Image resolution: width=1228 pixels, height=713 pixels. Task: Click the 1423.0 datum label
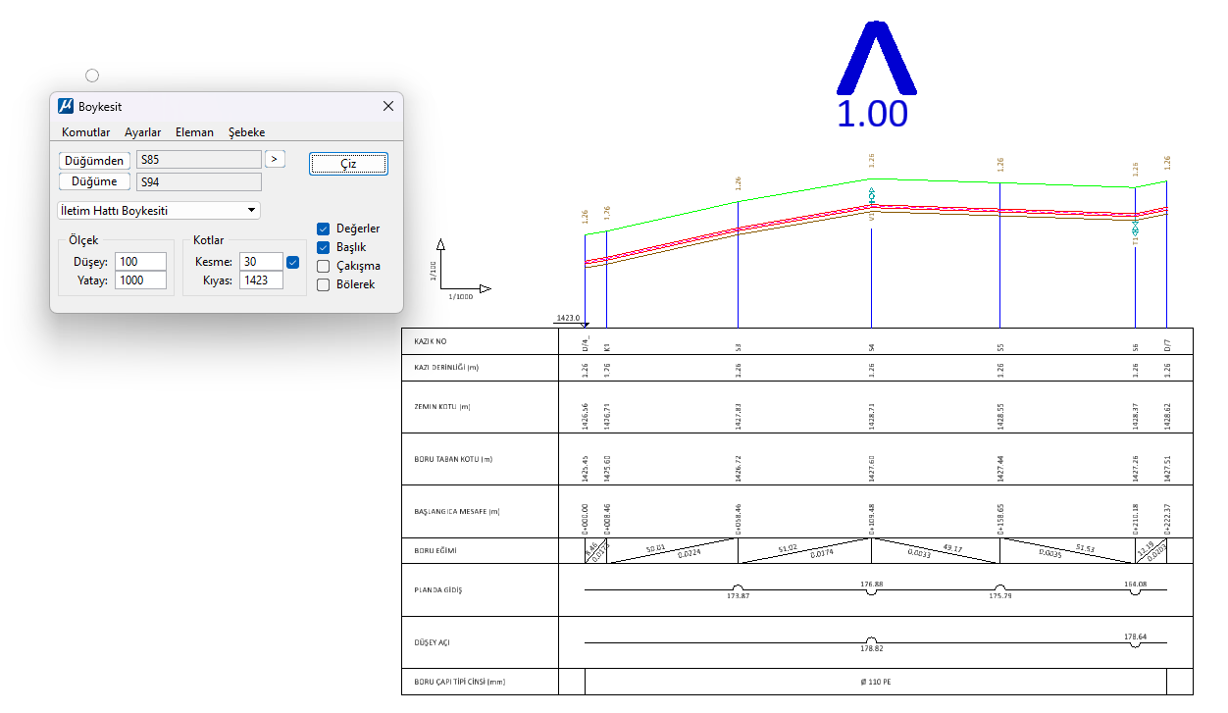coord(568,318)
